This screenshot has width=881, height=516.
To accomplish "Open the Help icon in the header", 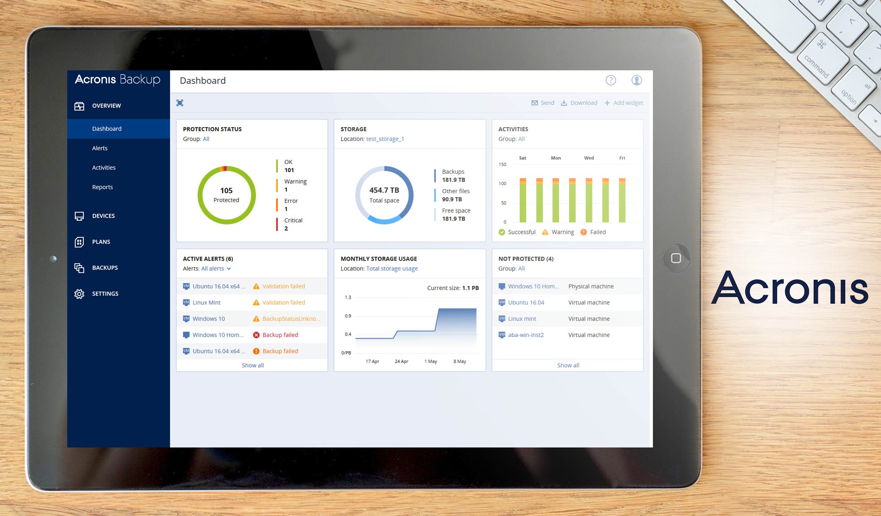I will pos(611,80).
